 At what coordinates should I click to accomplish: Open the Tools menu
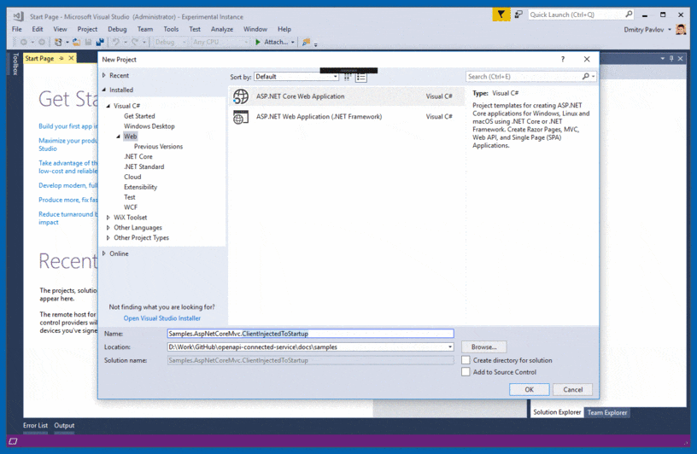click(171, 29)
